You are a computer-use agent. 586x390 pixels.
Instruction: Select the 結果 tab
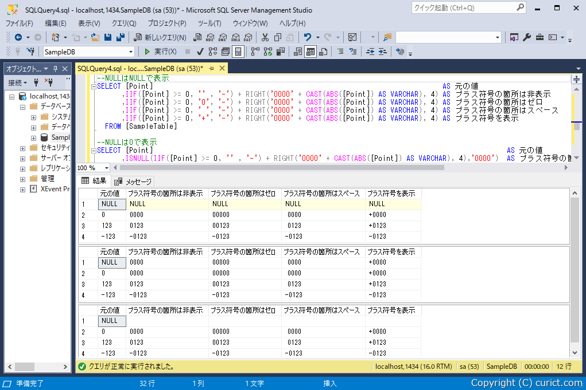(94, 181)
